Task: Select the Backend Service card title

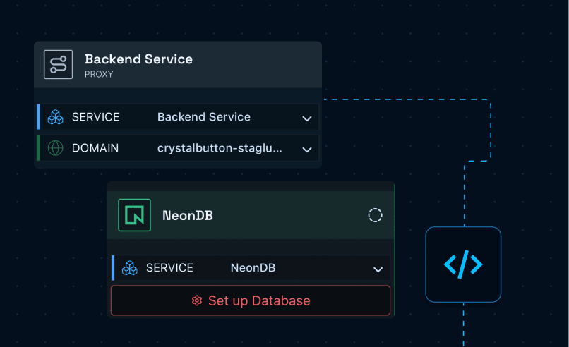Action: 138,59
